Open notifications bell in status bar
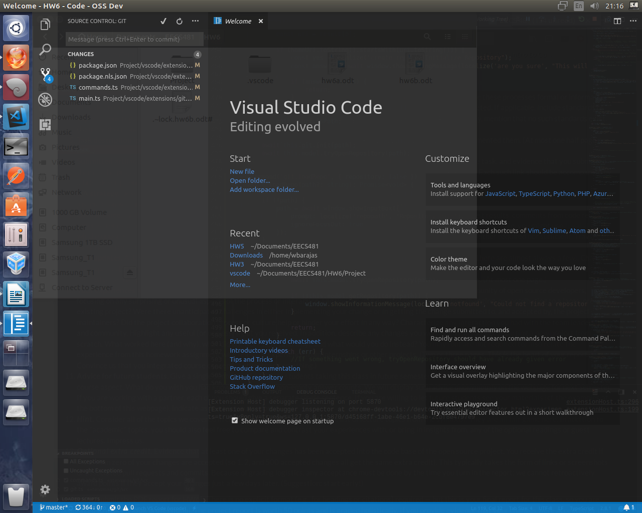This screenshot has height=513, width=642. point(629,507)
